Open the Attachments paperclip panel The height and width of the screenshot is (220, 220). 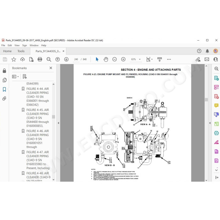click(x=4, y=99)
